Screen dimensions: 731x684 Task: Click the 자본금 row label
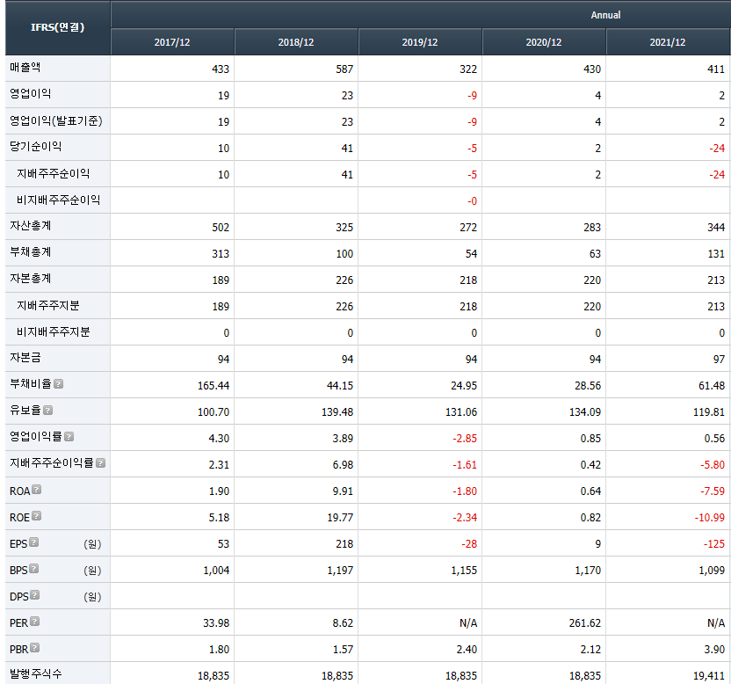tap(25, 358)
